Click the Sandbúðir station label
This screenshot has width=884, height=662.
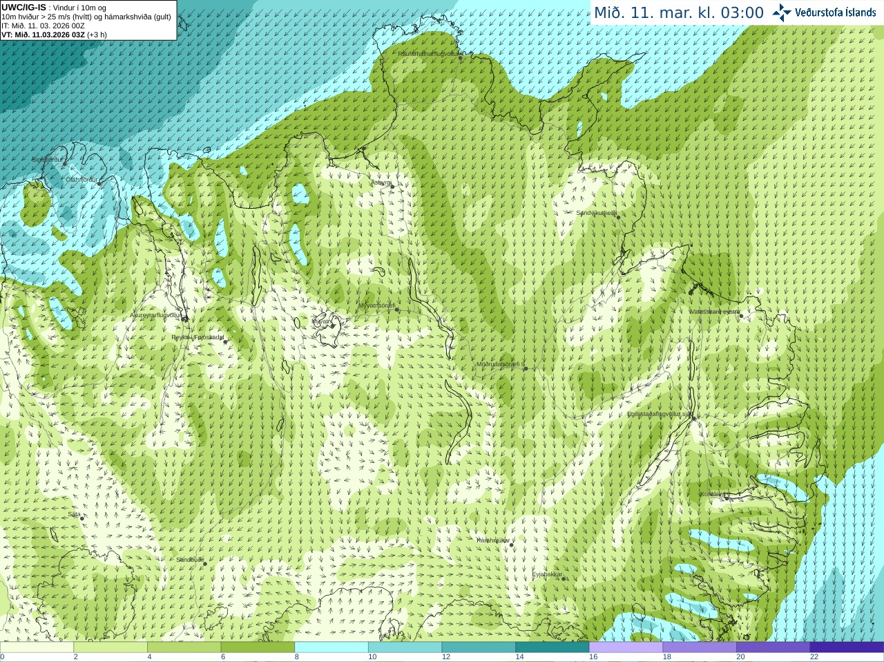point(189,560)
